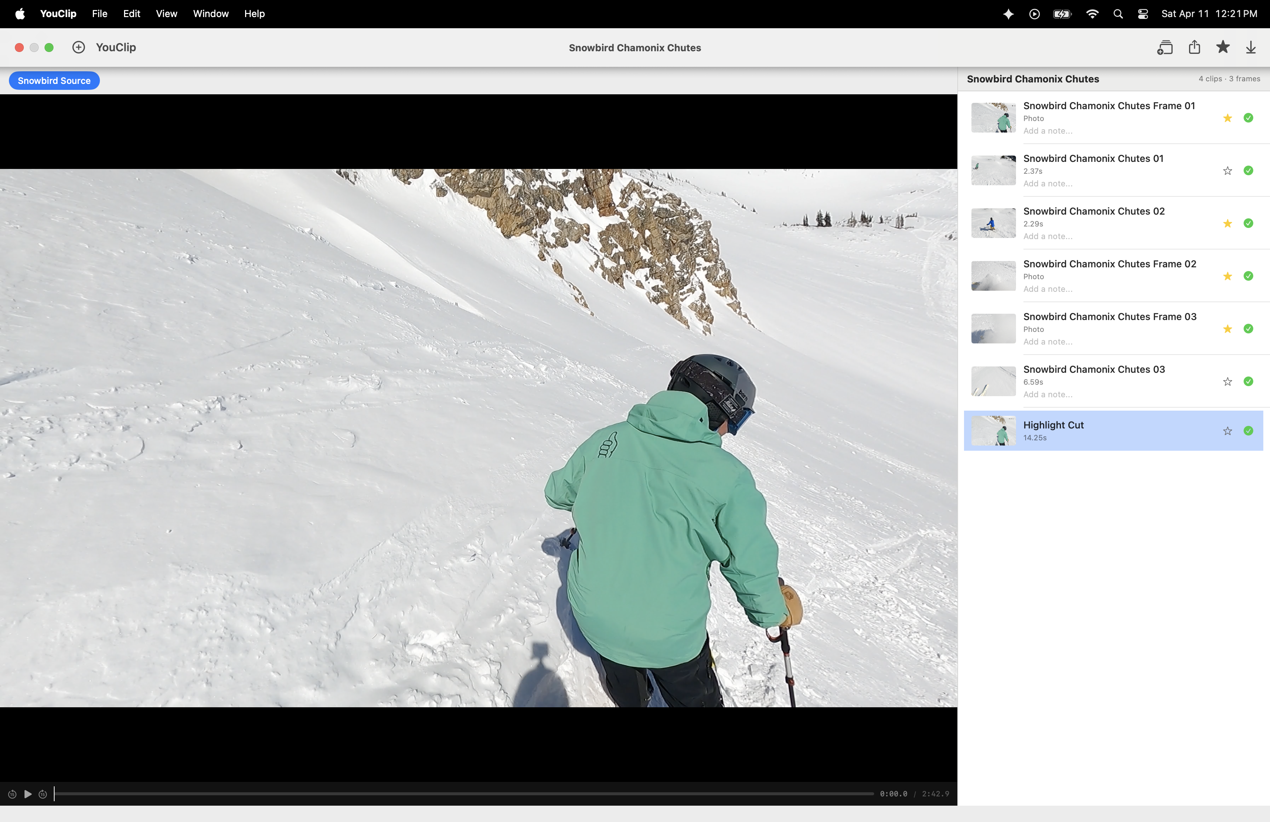This screenshot has width=1270, height=822.
Task: Open the Window menu
Action: tap(210, 14)
